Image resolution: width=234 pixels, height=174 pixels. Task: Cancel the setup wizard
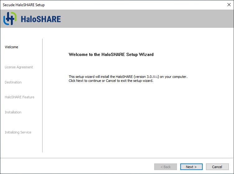(217, 167)
